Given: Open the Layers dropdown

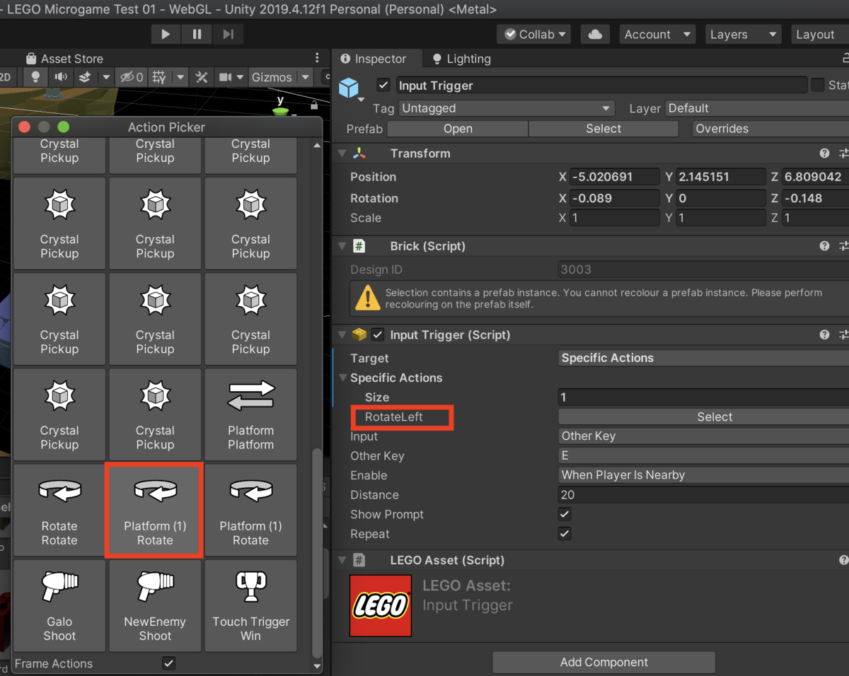Looking at the screenshot, I should pos(743,34).
